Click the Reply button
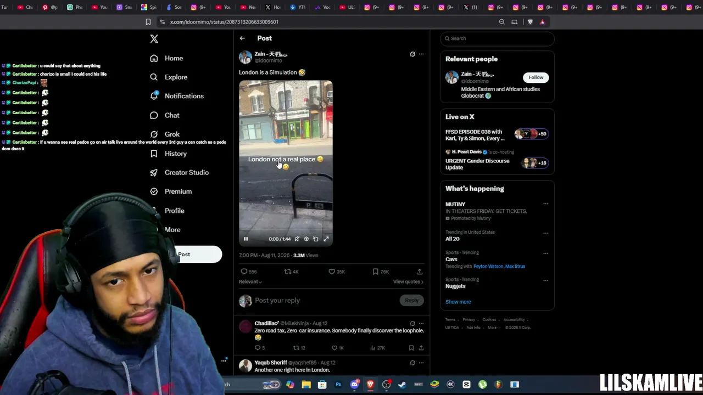The image size is (703, 395). click(x=412, y=300)
